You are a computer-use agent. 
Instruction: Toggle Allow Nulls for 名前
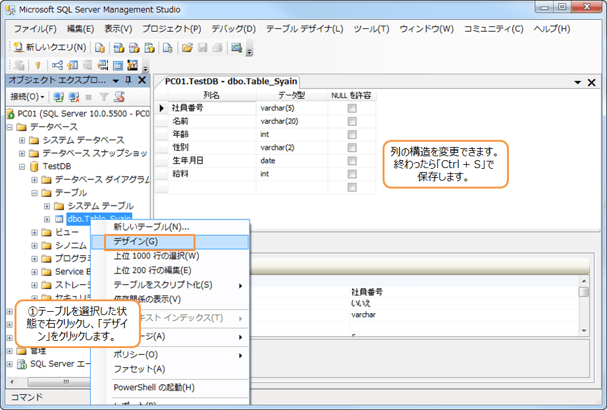[x=352, y=121]
